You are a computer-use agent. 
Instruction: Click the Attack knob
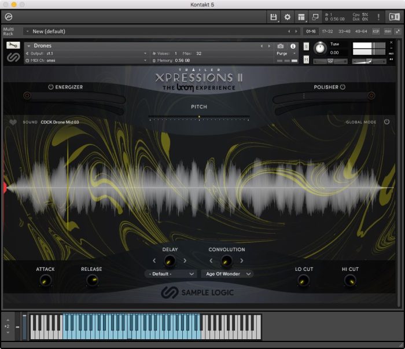[46, 281]
